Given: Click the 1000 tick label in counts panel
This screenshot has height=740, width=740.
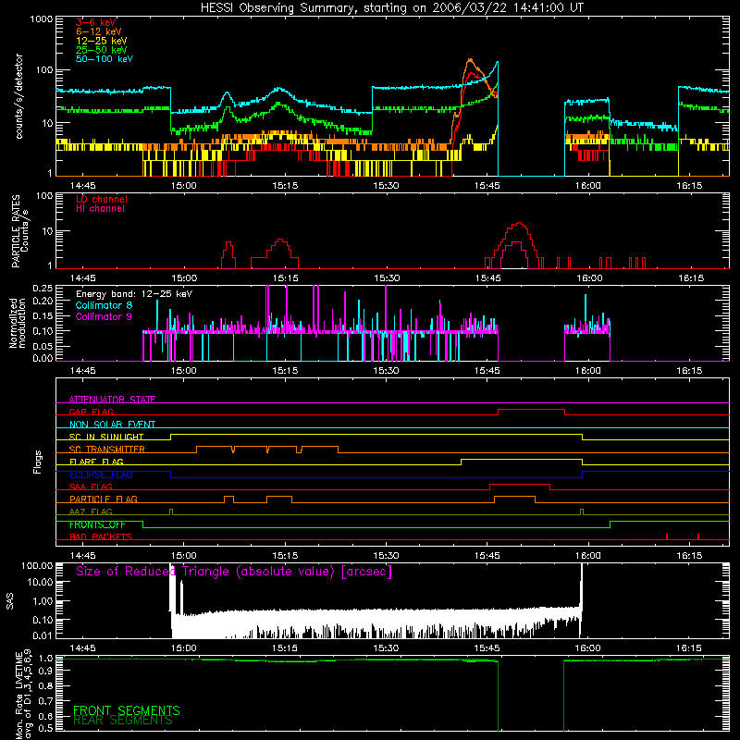Looking at the screenshot, I should point(41,19).
